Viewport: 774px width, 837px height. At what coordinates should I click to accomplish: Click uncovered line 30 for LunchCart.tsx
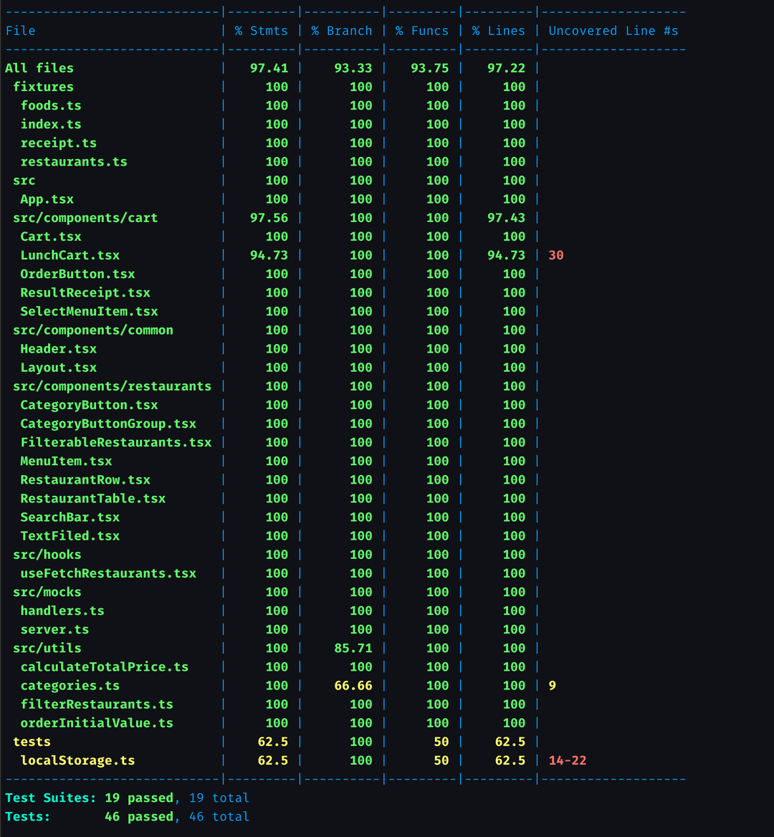(x=556, y=255)
